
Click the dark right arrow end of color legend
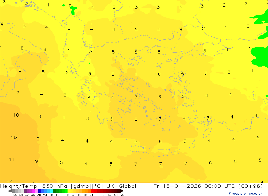click(x=122, y=191)
